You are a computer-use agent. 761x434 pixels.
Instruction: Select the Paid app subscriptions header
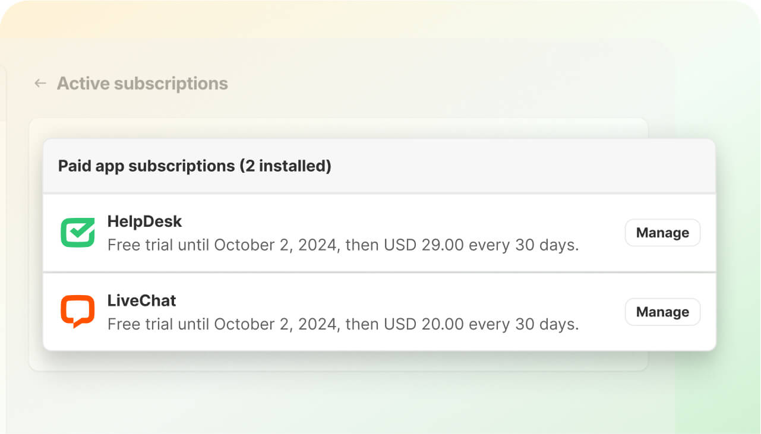[194, 166]
